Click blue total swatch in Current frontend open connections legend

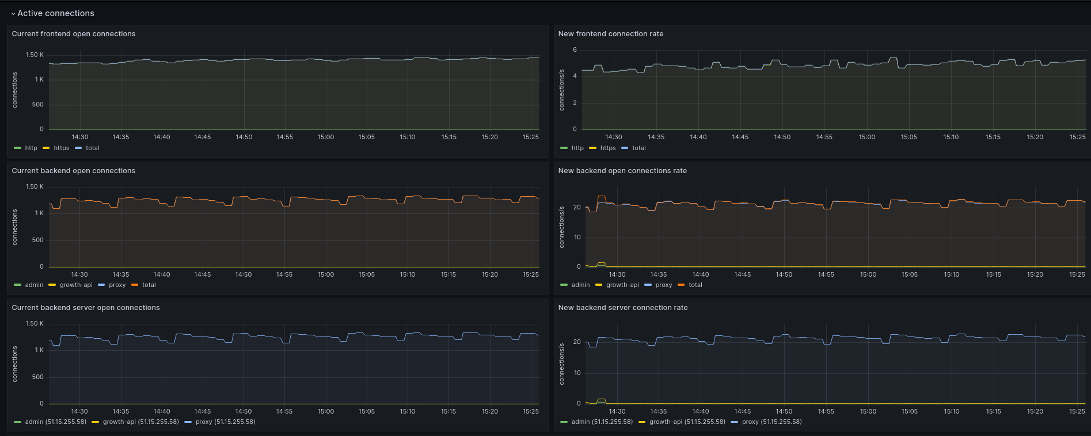[x=78, y=148]
